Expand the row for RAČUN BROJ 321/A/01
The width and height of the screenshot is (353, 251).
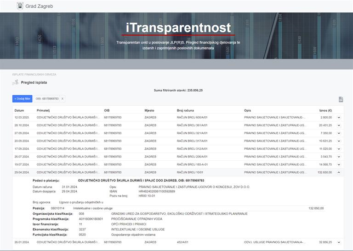point(339,133)
